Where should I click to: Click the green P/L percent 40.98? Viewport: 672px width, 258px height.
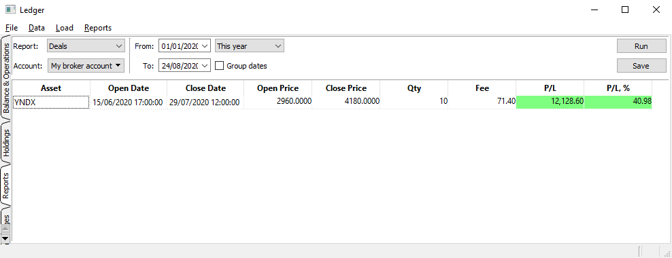click(618, 103)
